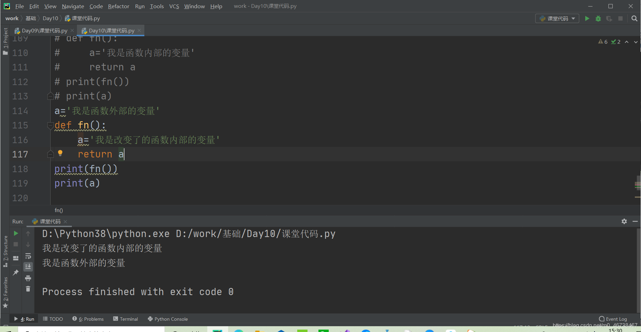This screenshot has width=641, height=332.
Task: Open Run panel settings gear
Action: pyautogui.click(x=624, y=221)
